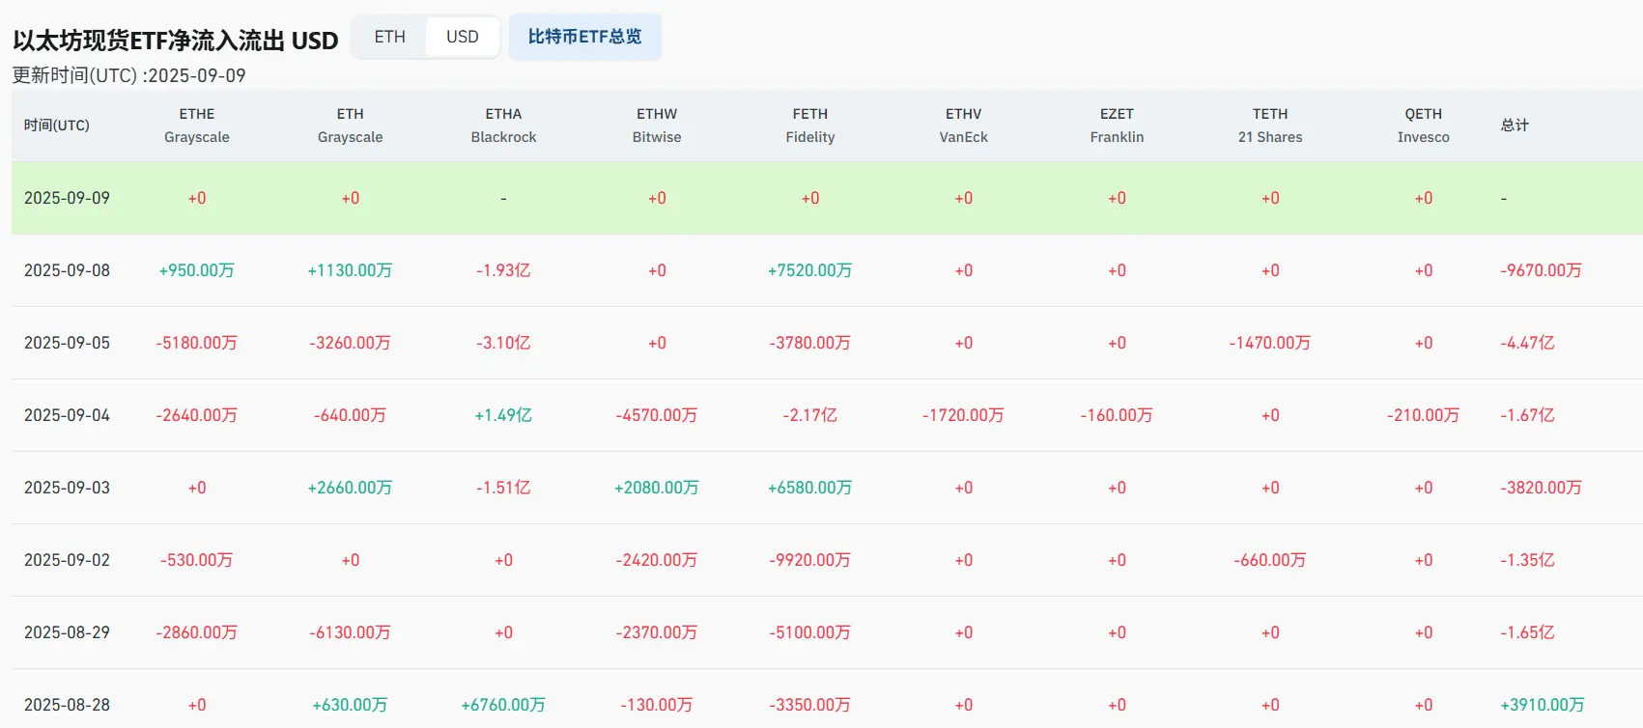Click the -2640.00万 ETHE value

point(197,415)
